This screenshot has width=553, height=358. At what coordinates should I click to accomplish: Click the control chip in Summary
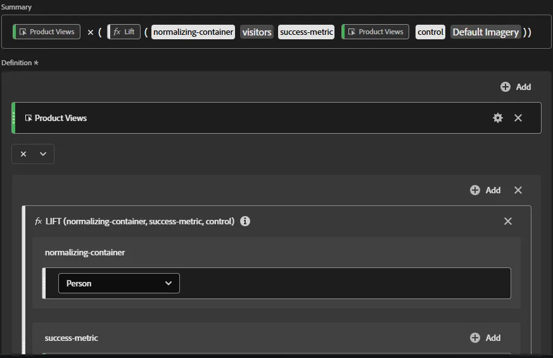[x=430, y=32]
